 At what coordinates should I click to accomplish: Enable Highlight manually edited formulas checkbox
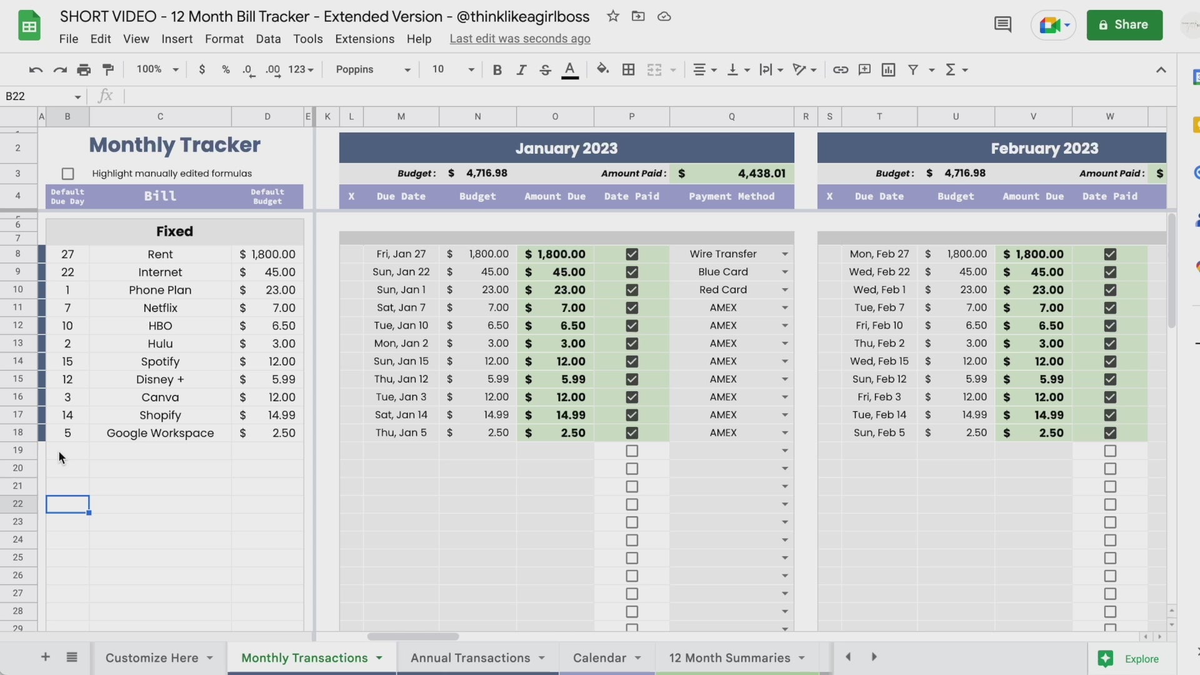pos(67,174)
